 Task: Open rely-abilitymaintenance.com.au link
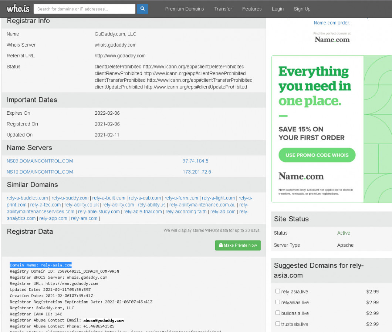pos(203,205)
